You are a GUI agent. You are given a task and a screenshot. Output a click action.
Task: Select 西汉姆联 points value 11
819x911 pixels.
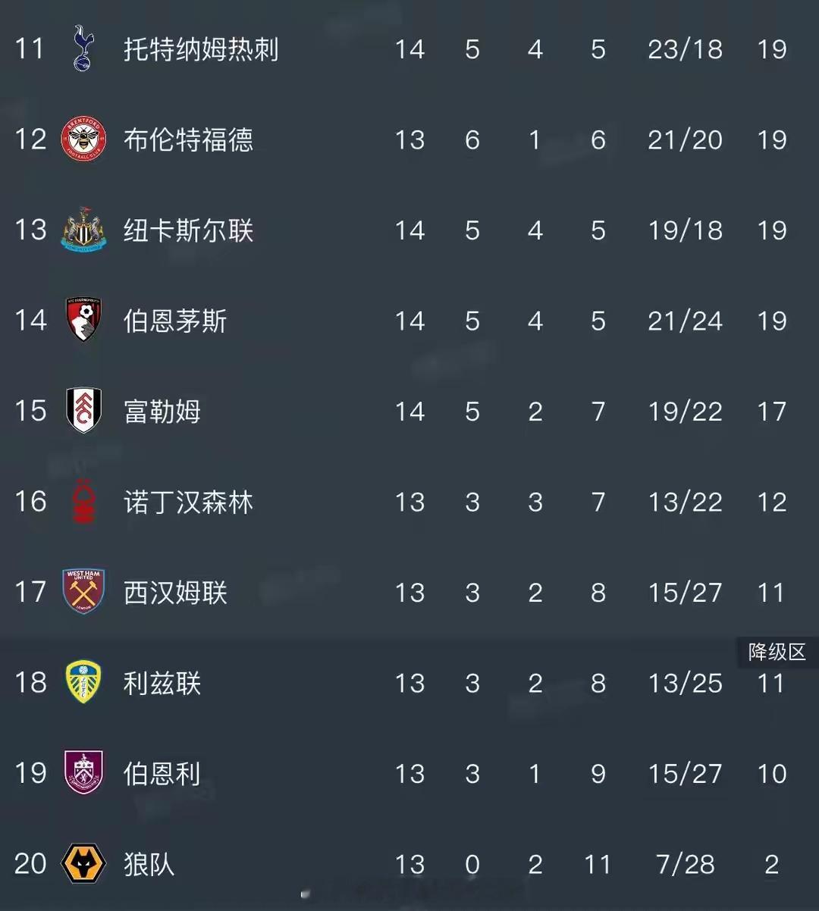pyautogui.click(x=771, y=592)
